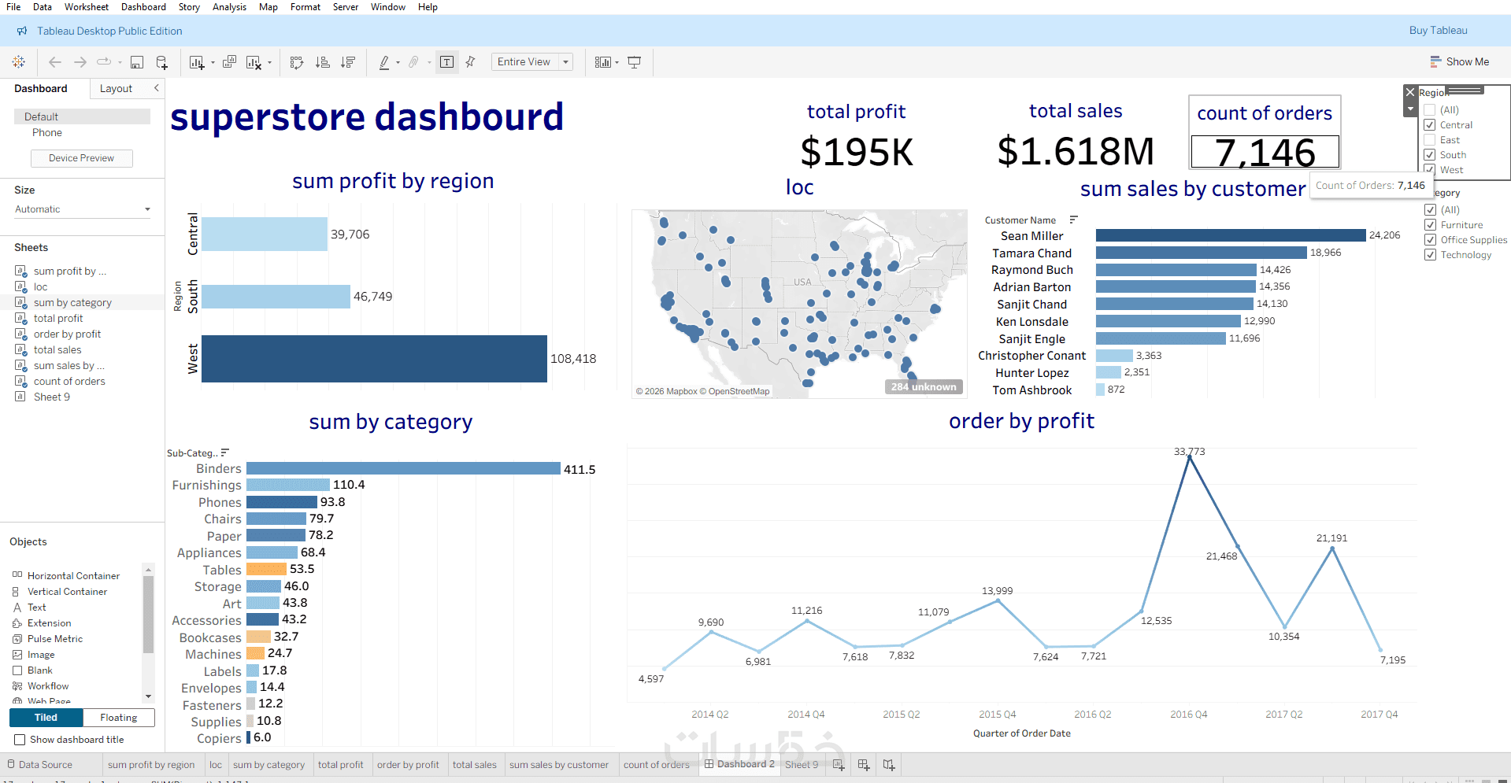
Task: Click the Device Preview button
Action: pyautogui.click(x=82, y=158)
